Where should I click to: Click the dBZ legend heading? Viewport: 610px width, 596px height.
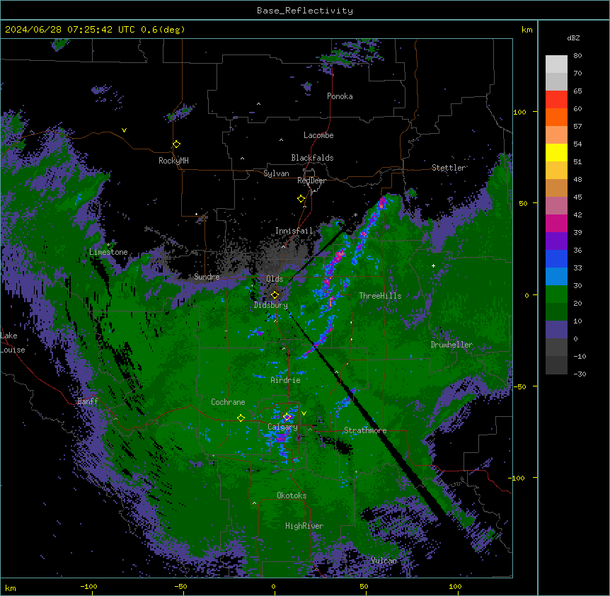(573, 38)
